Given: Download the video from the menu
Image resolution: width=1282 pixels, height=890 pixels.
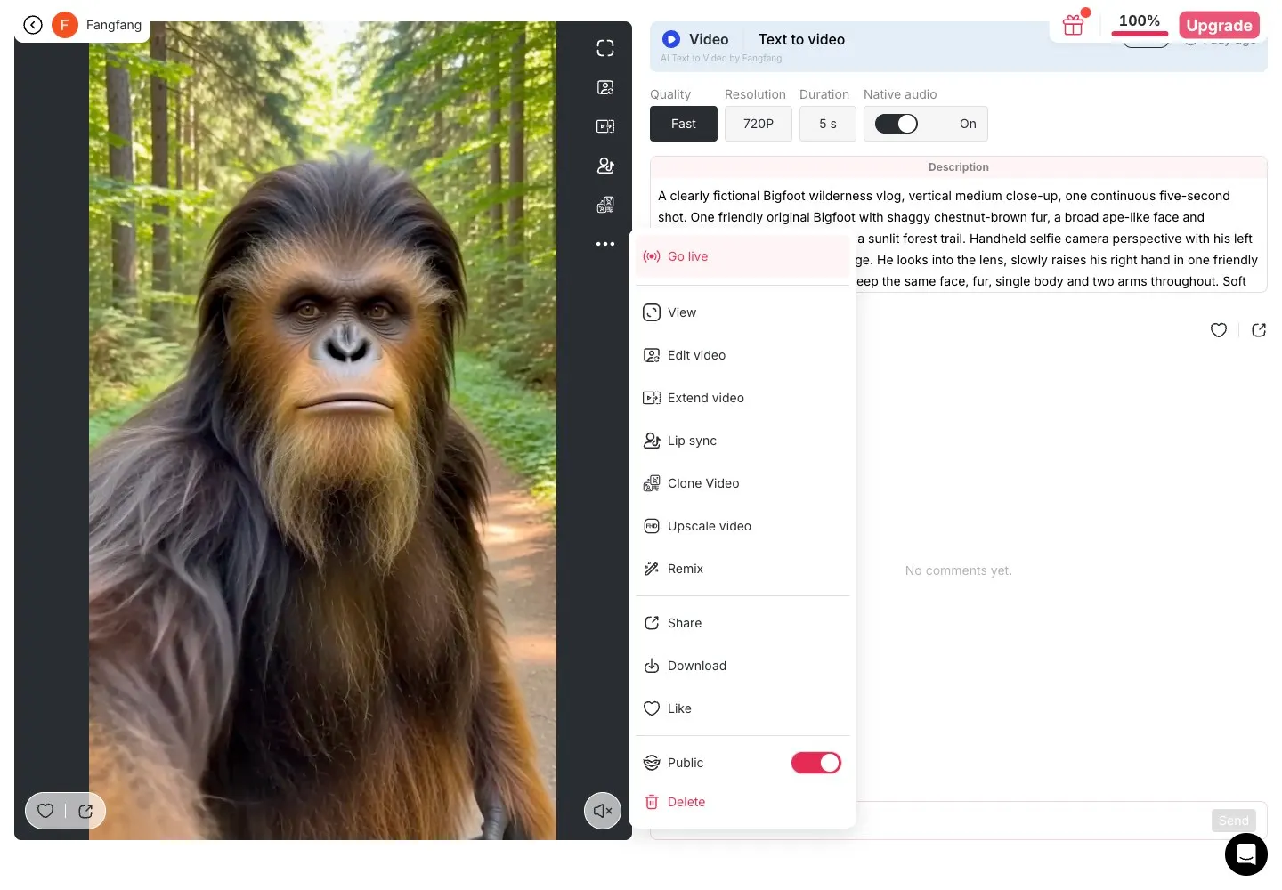Looking at the screenshot, I should coord(743,666).
